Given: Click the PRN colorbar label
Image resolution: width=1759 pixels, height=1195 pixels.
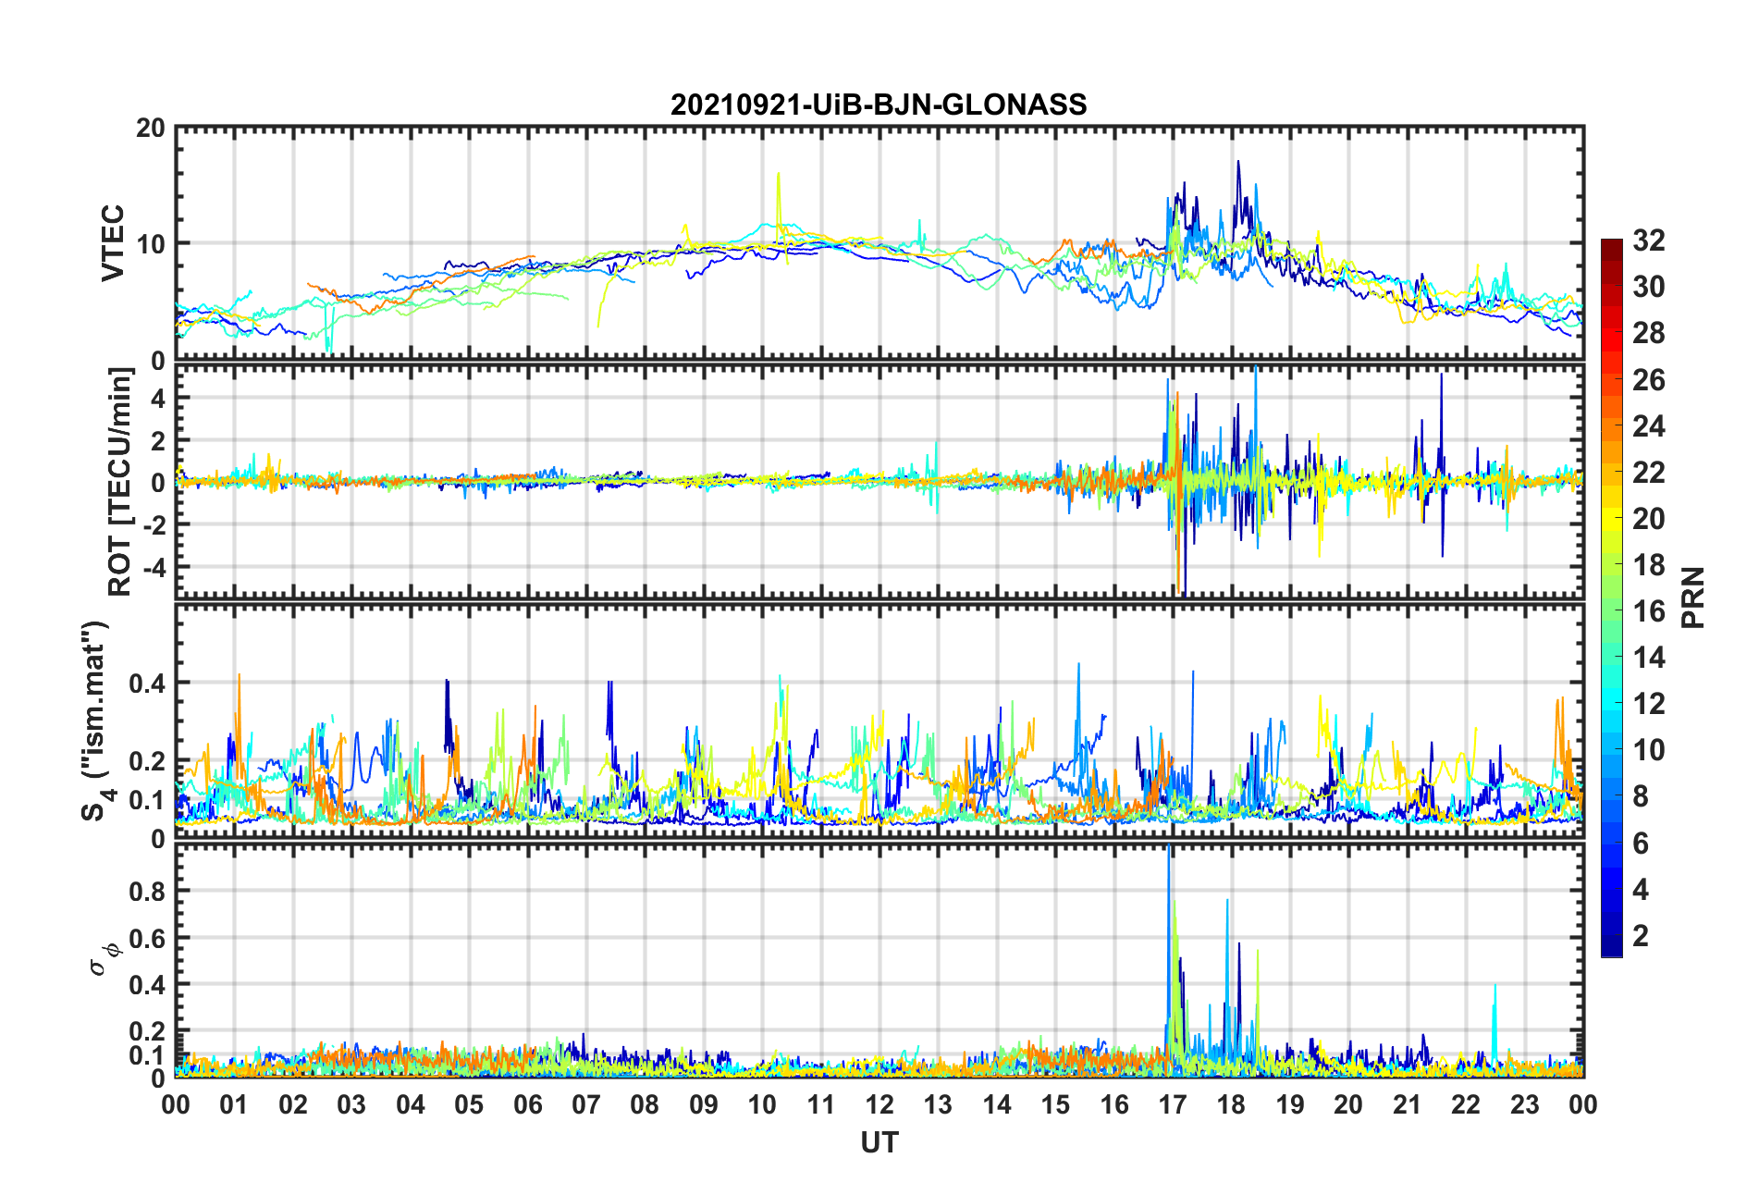Looking at the screenshot, I should tap(1692, 597).
